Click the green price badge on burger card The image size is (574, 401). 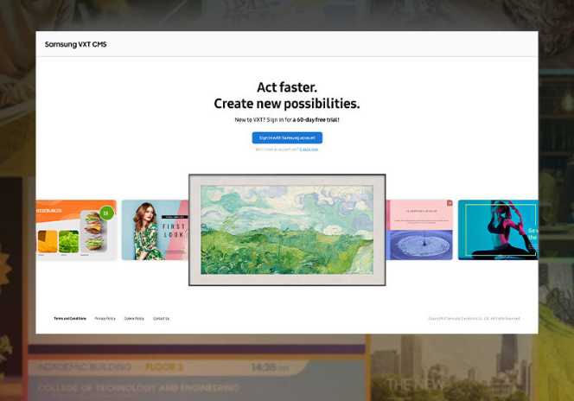(x=106, y=213)
